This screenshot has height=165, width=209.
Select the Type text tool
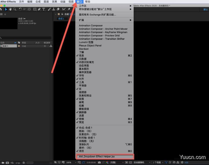(44, 9)
